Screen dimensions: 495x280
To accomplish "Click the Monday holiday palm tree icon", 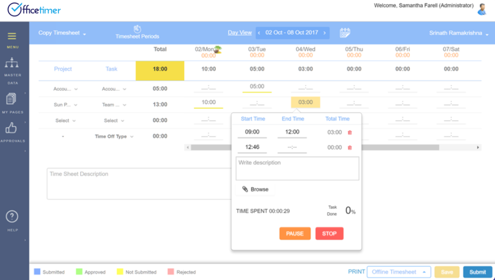I will [218, 49].
